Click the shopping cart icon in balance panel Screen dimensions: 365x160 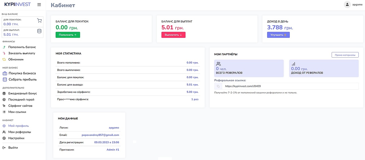pos(39,21)
